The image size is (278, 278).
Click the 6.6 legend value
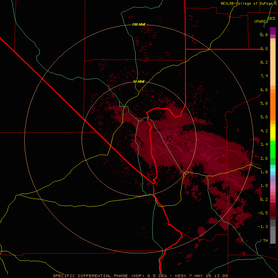264,90
